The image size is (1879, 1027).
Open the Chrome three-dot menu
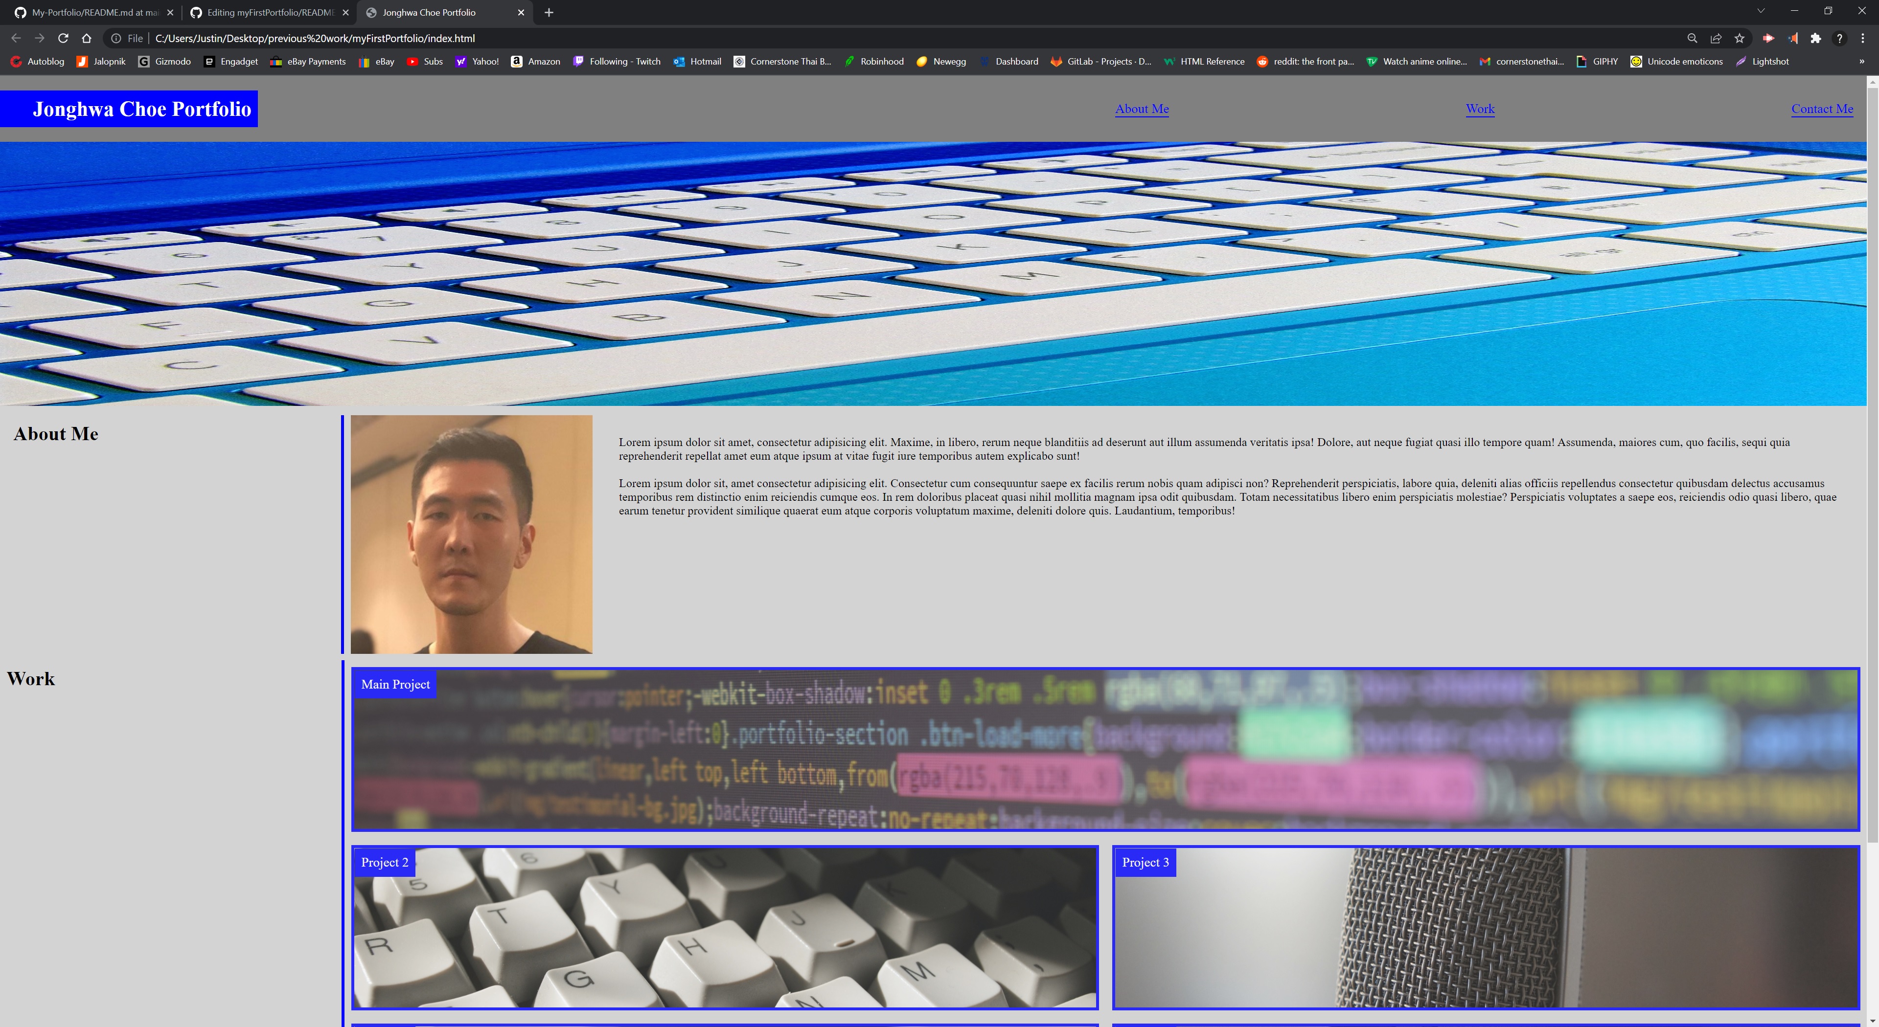click(1862, 38)
